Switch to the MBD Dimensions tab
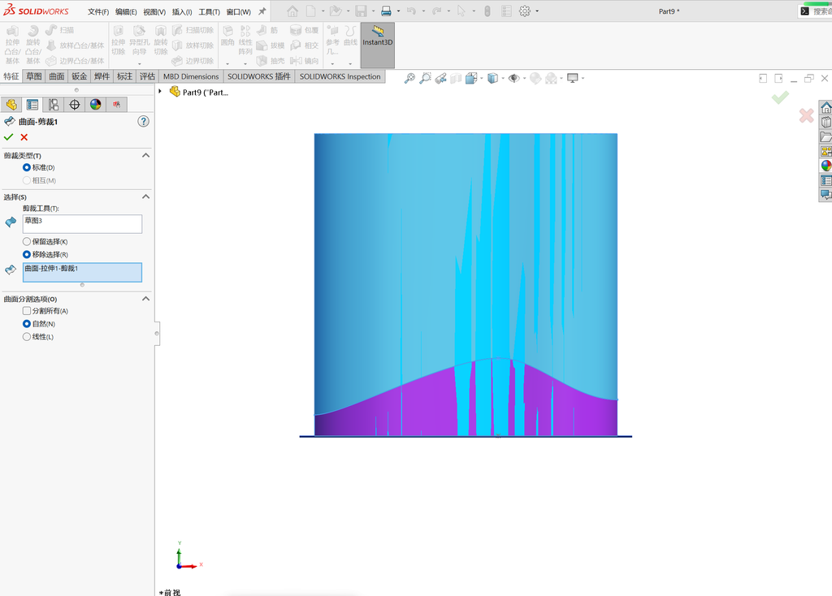The height and width of the screenshot is (596, 832). pyautogui.click(x=191, y=76)
